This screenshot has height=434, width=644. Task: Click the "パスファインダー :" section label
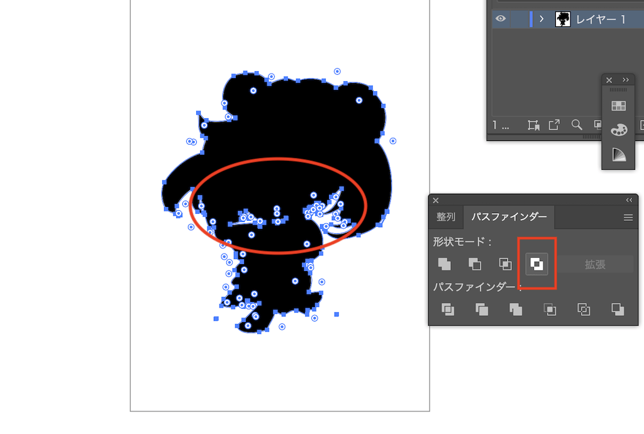pos(477,287)
